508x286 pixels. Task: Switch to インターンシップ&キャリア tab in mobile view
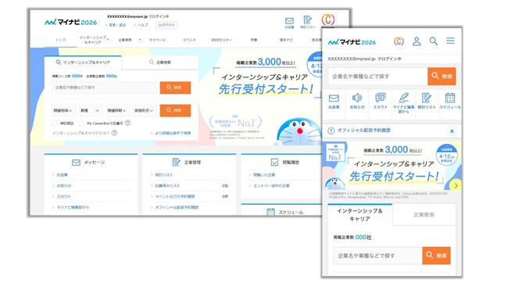[x=360, y=215]
